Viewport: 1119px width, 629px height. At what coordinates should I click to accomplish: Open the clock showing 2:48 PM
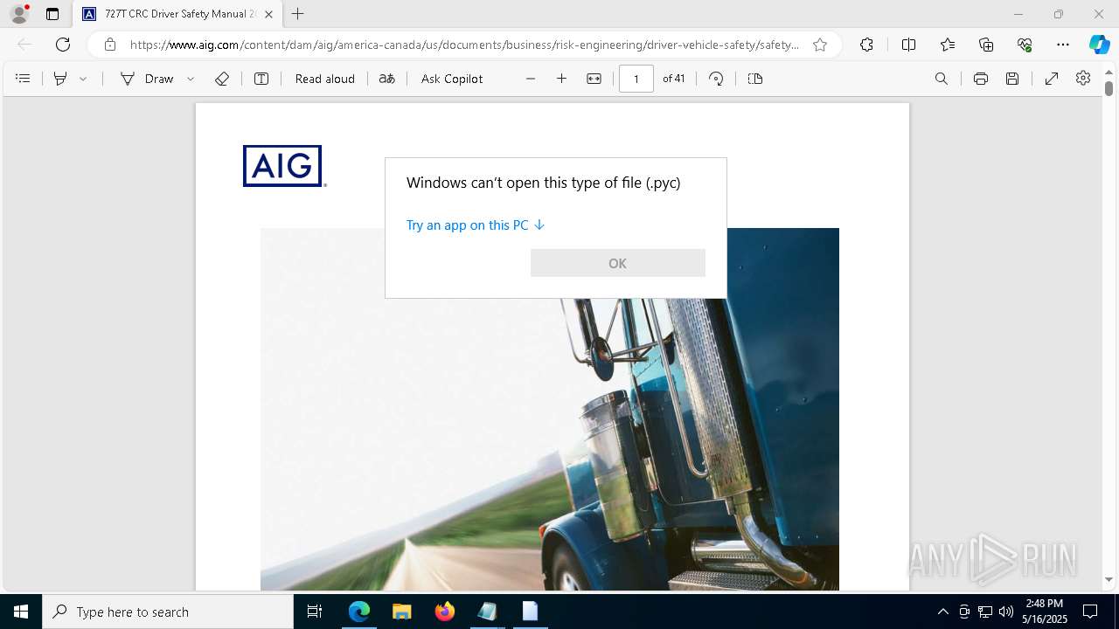pyautogui.click(x=1045, y=612)
